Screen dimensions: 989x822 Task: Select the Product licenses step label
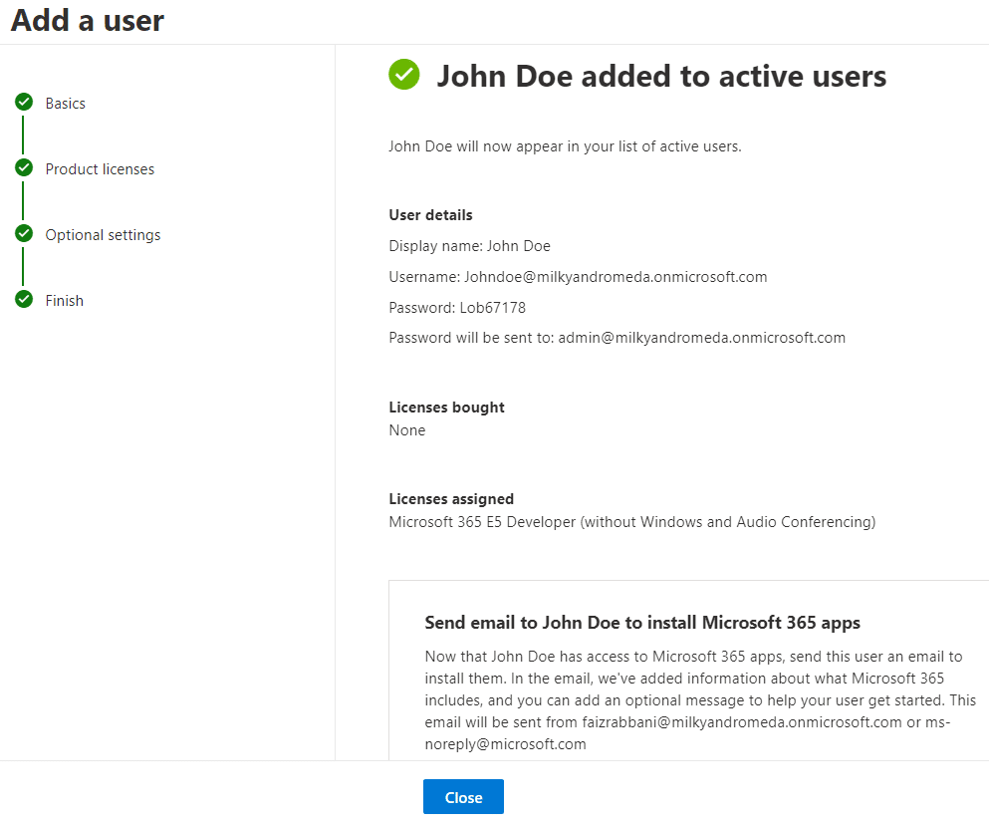tap(100, 169)
